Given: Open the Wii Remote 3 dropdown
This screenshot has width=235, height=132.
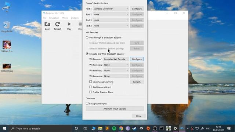Looking at the screenshot, I should point(116,70).
